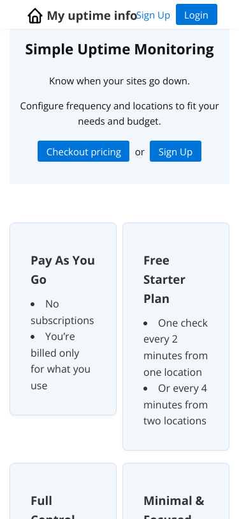Open the Checkout pricing button

click(83, 151)
